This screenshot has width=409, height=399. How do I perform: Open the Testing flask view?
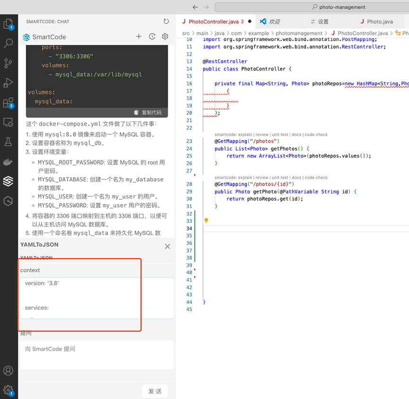tap(8, 142)
